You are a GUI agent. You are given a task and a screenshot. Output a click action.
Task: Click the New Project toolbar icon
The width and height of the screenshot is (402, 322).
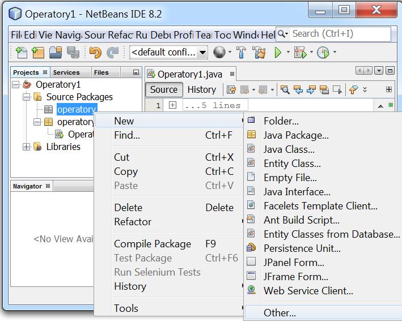(x=37, y=53)
